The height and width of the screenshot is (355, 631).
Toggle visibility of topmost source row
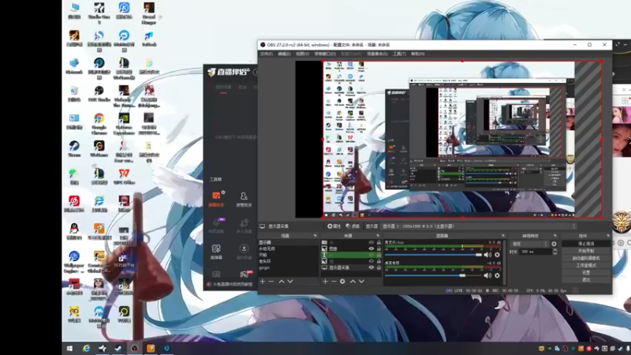(x=371, y=243)
